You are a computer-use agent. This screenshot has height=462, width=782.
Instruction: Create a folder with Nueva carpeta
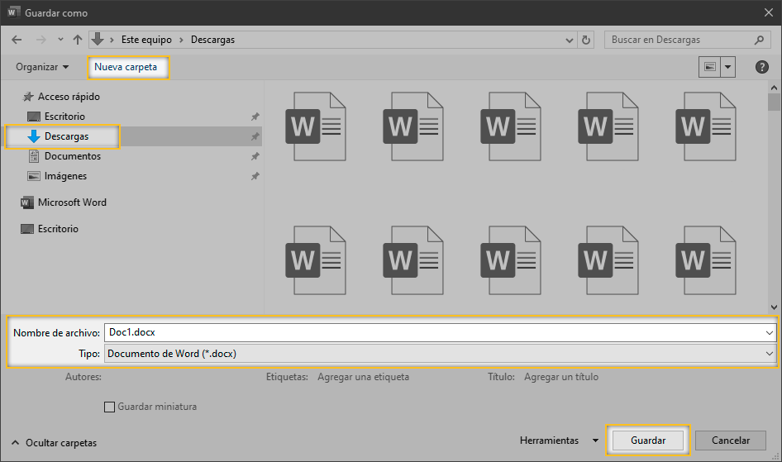[126, 67]
